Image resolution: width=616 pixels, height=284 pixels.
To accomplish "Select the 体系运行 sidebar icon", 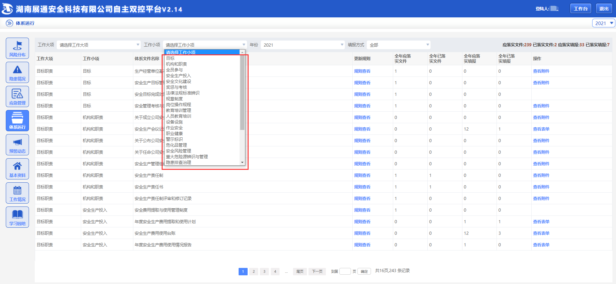I will 17,121.
